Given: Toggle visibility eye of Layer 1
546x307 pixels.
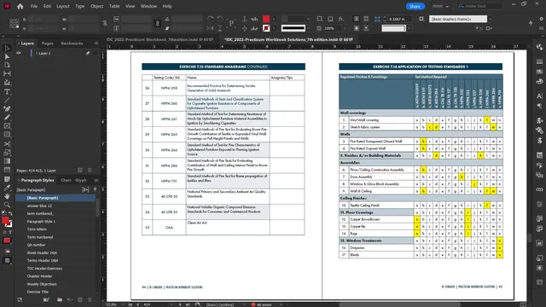Looking at the screenshot, I should (19, 53).
